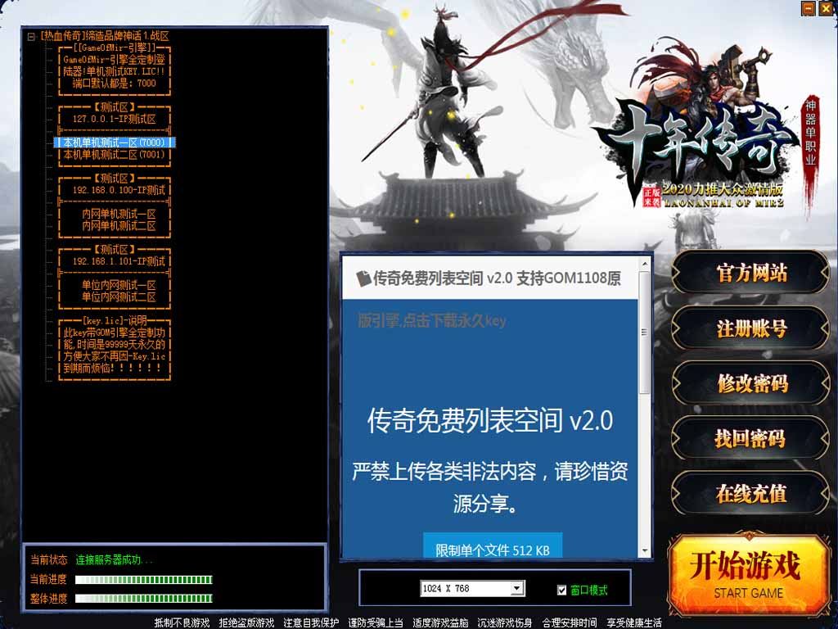This screenshot has height=629, width=838.
Task: Click the 192.168.0.100-IP测试 entry
Action: (119, 190)
